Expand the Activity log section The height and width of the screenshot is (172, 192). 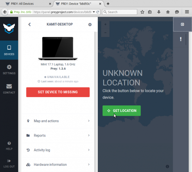click(x=58, y=150)
